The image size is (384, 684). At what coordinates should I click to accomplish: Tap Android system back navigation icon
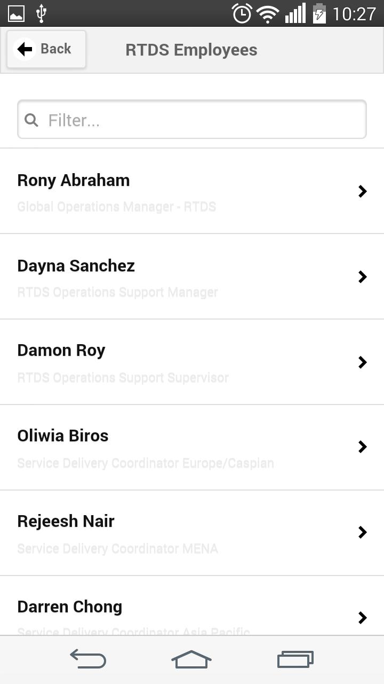[88, 659]
